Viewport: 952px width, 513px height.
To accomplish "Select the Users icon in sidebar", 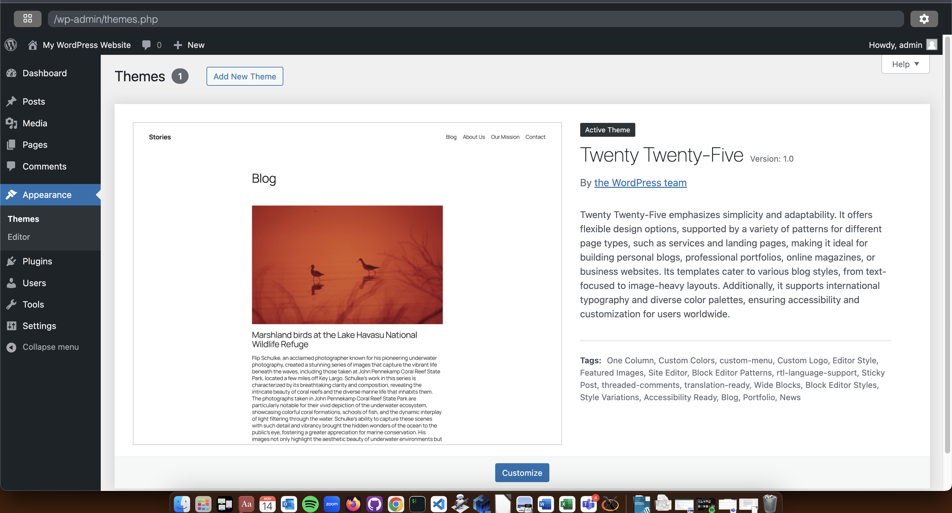I will tap(12, 282).
